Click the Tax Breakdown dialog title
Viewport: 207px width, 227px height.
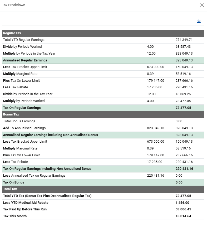pyautogui.click(x=14, y=5)
